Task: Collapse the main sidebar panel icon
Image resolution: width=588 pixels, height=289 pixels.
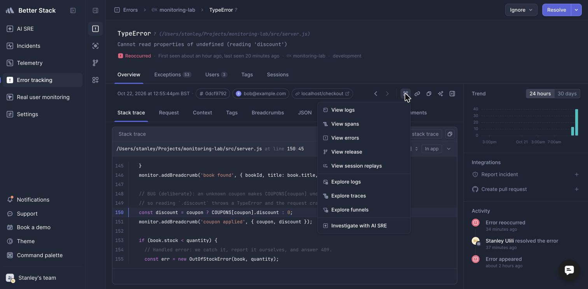Action: 73,10
